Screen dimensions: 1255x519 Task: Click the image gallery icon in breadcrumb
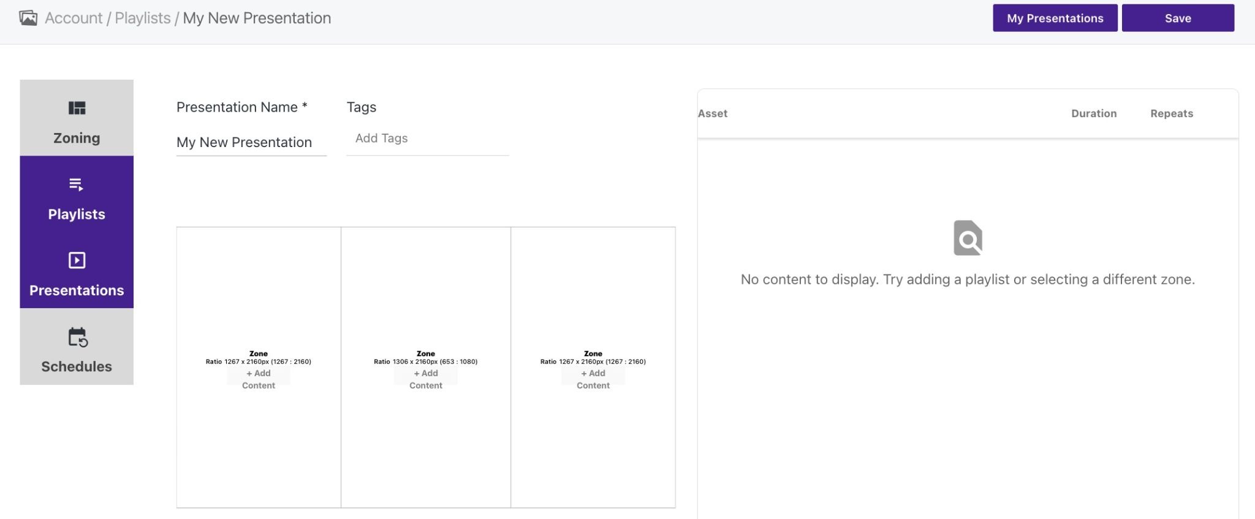pyautogui.click(x=28, y=18)
